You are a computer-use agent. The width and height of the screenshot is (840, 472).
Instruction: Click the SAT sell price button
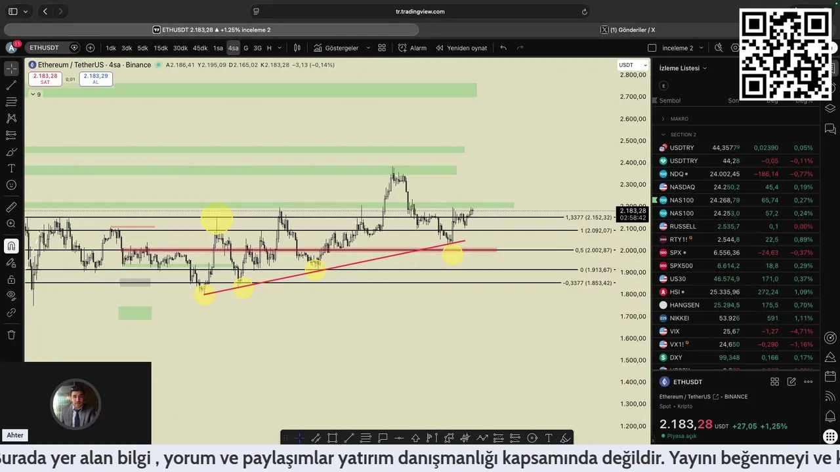tap(45, 79)
